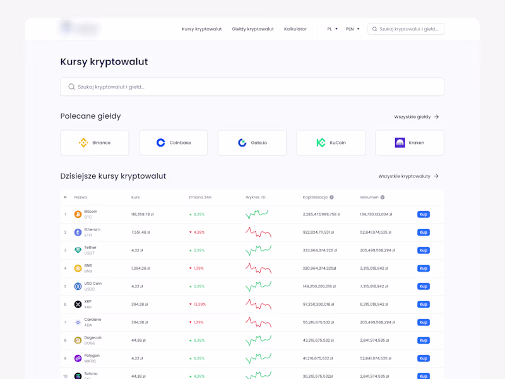Click the Kapitalizacja info icon
The image size is (505, 379).
[331, 197]
